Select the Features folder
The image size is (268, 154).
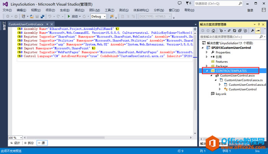[x=222, y=62]
